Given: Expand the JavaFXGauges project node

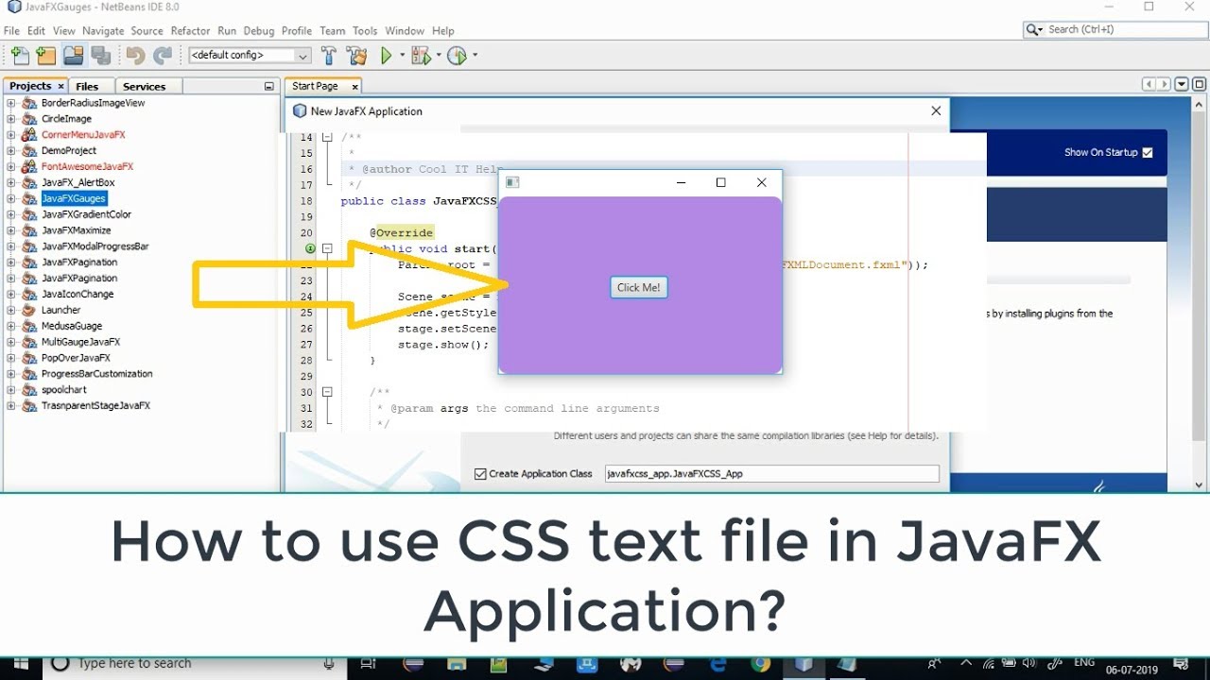Looking at the screenshot, I should pos(10,198).
